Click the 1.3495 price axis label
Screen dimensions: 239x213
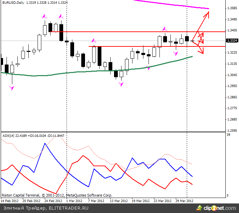(x=232, y=19)
